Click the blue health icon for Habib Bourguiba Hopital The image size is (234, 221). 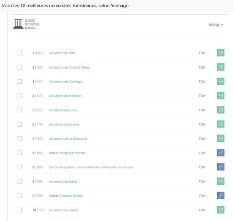click(x=221, y=153)
